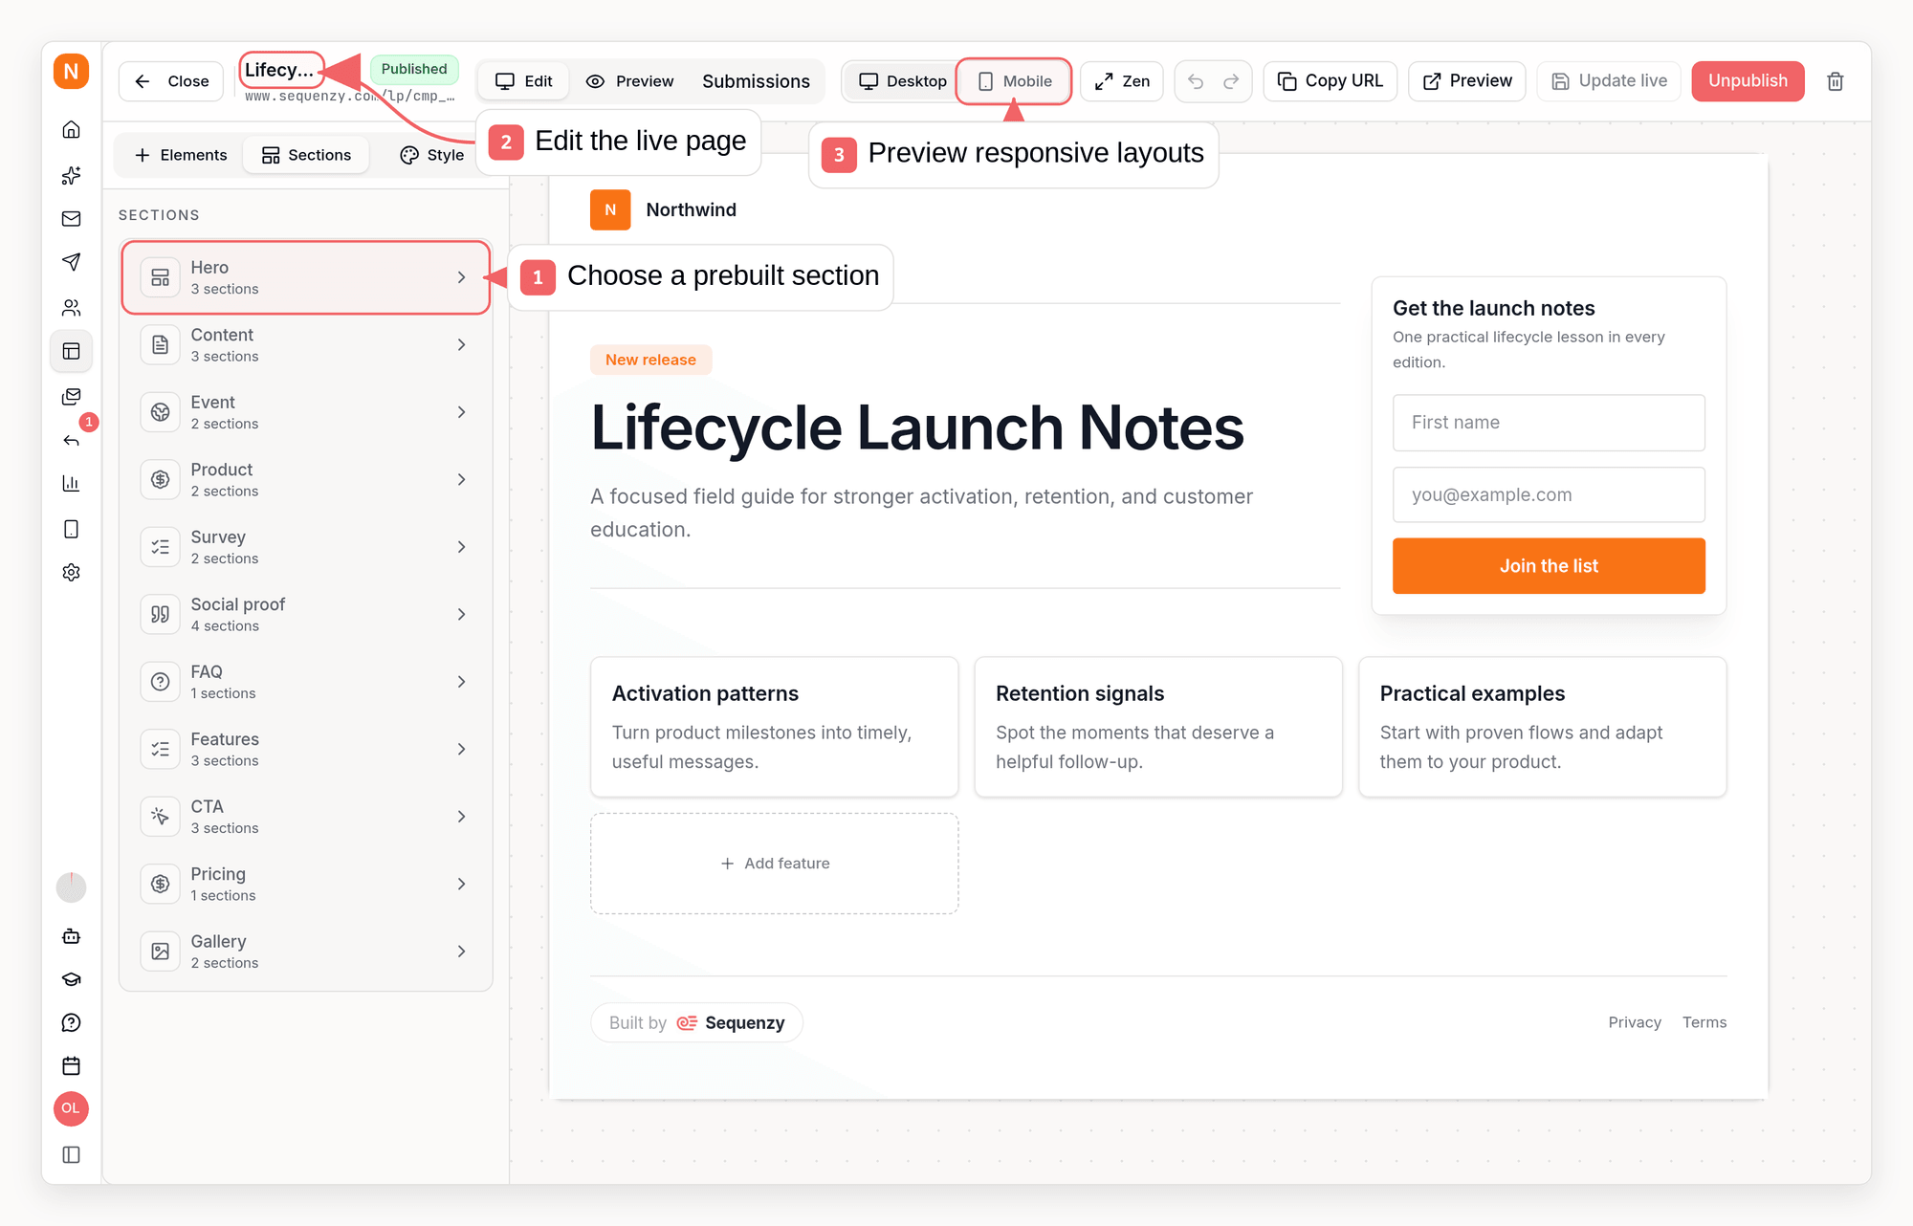Screen dimensions: 1913x1226
Task: Open the Style tab
Action: [x=432, y=155]
